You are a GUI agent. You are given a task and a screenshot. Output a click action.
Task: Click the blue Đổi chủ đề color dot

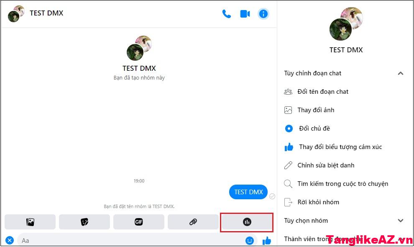coord(289,128)
